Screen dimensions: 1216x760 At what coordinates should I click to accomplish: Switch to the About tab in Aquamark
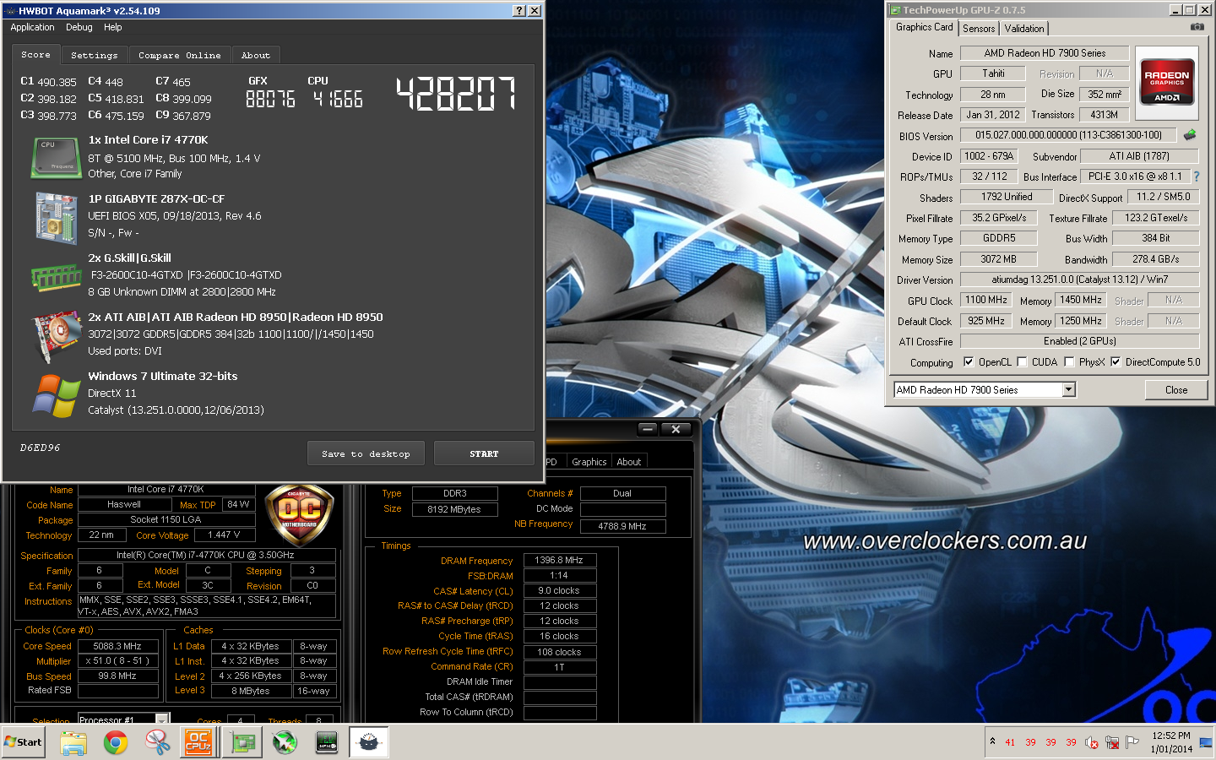(256, 55)
